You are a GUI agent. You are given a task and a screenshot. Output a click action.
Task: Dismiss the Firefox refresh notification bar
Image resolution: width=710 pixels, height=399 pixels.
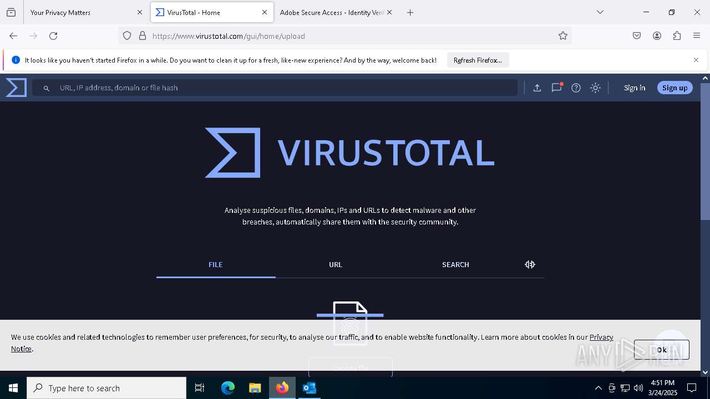[696, 60]
